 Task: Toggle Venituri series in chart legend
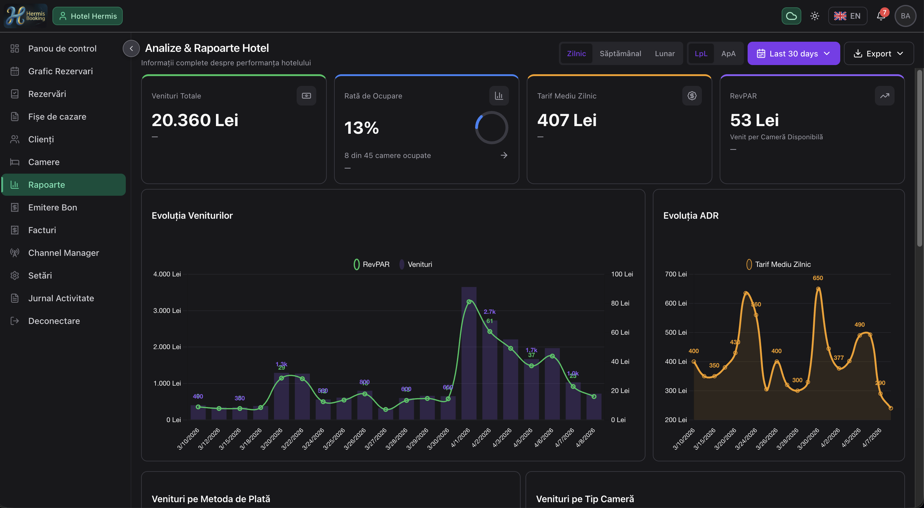(416, 264)
